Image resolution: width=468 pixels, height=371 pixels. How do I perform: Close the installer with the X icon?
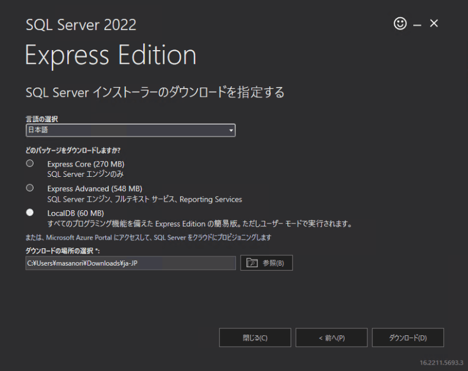pos(433,23)
